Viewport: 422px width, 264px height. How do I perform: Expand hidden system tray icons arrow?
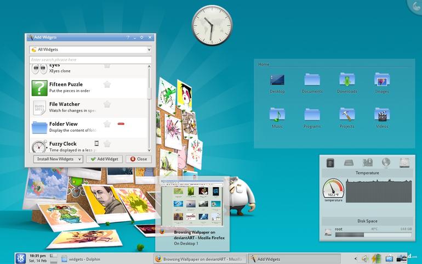click(356, 259)
